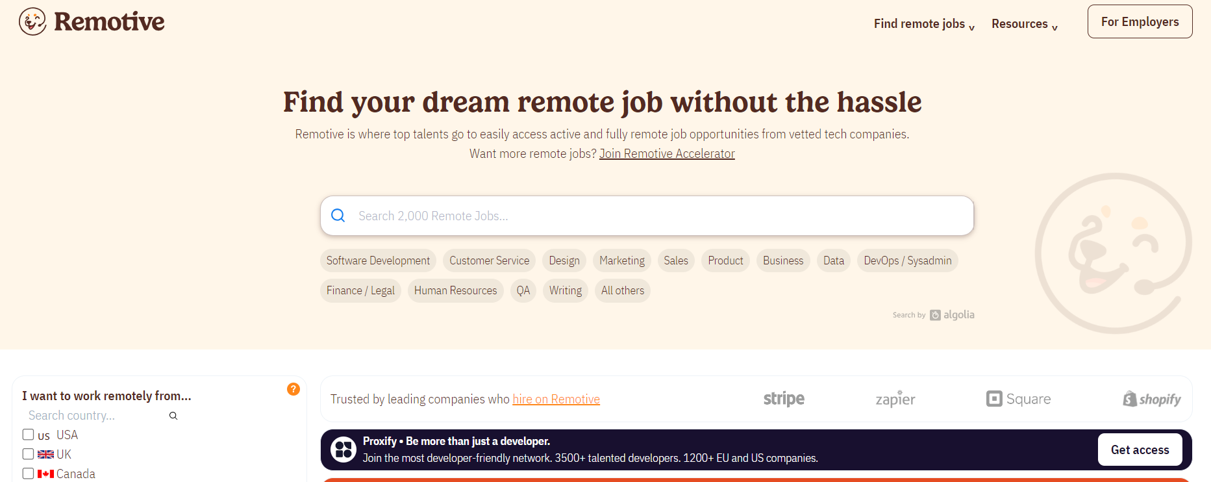Click the search magnifier icon in job search

(338, 215)
